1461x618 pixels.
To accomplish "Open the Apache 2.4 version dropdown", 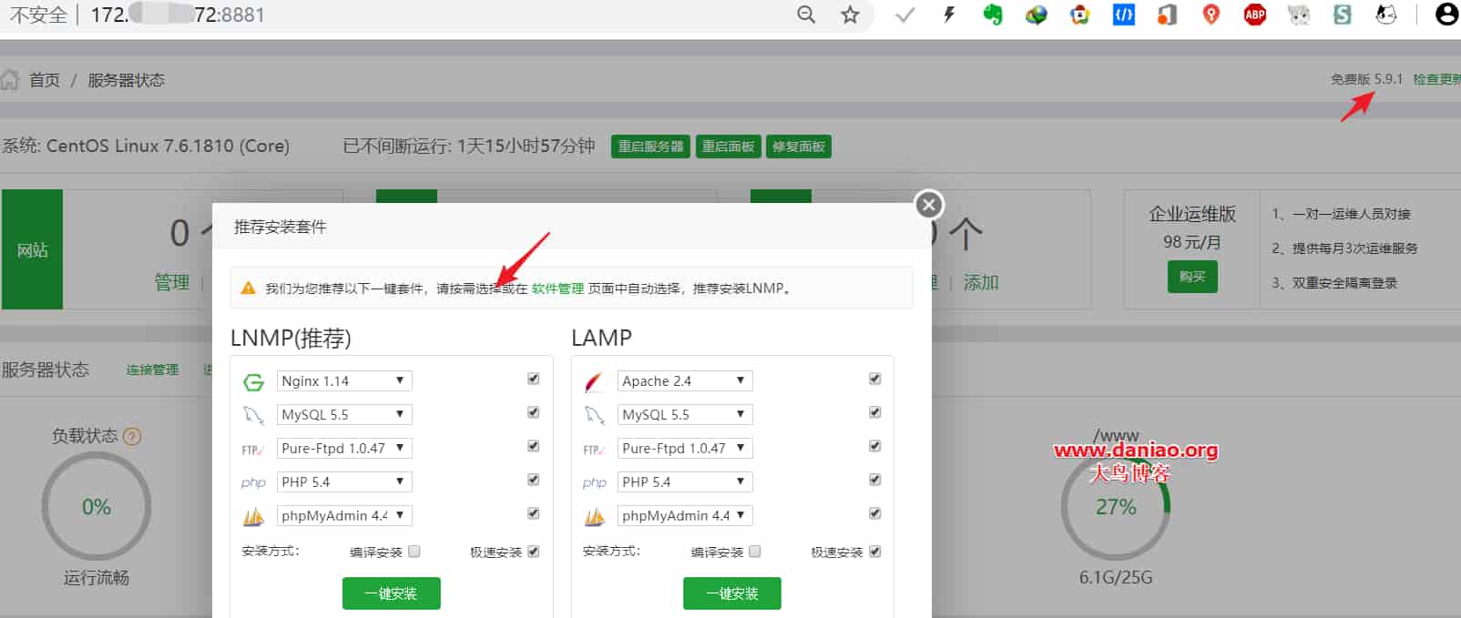I will pyautogui.click(x=685, y=380).
